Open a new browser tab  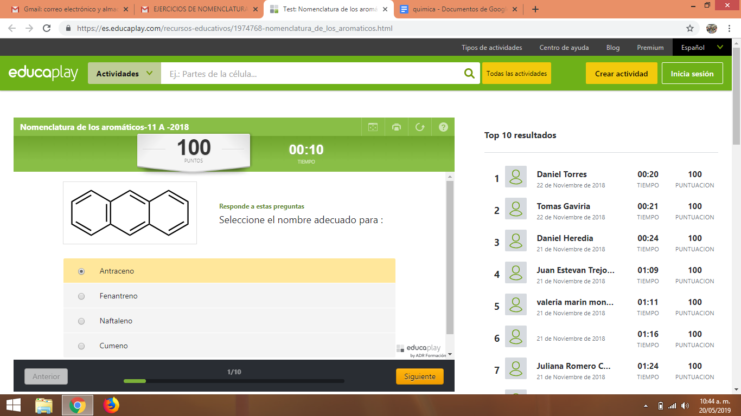tap(535, 9)
